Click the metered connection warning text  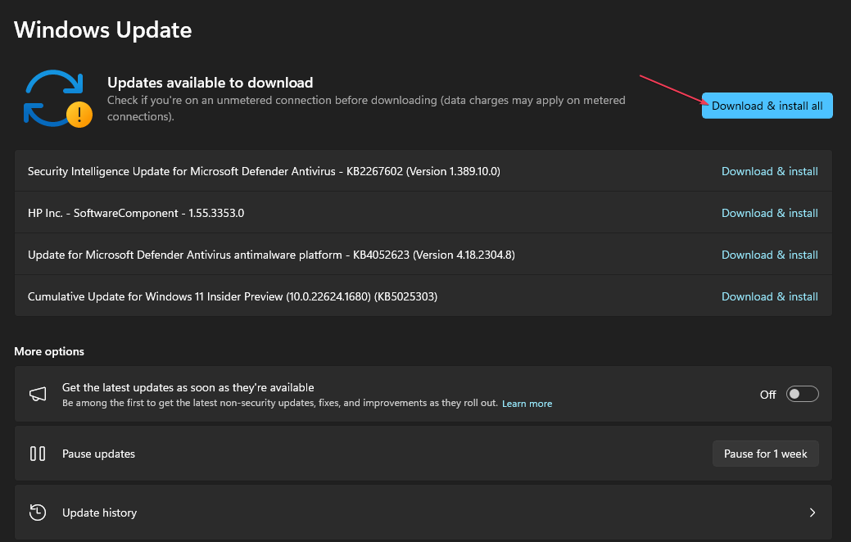366,108
